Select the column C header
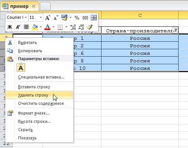 click(x=140, y=15)
